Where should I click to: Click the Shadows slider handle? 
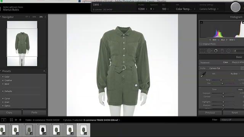223,105
